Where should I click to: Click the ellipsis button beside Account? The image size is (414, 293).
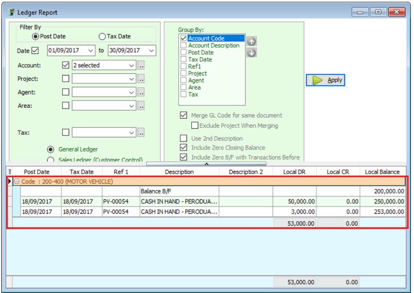point(141,65)
